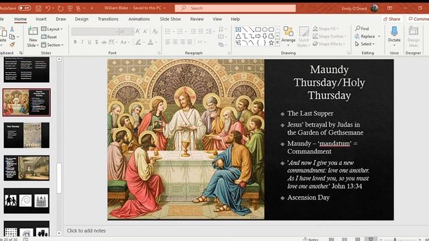The image size is (429, 241).
Task: Open the Shape Effects dropdown
Action: [329, 44]
